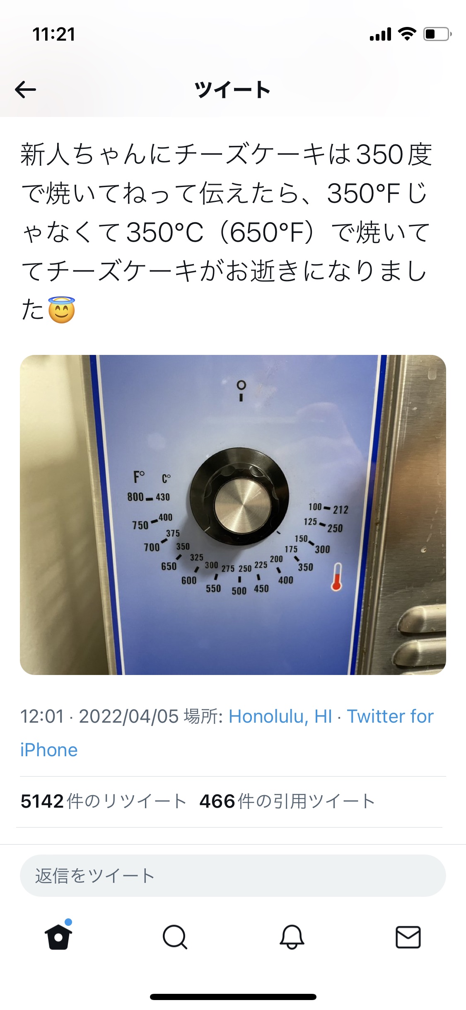Tap the halo smiley emoji
The height and width of the screenshot is (1010, 466).
tap(62, 310)
